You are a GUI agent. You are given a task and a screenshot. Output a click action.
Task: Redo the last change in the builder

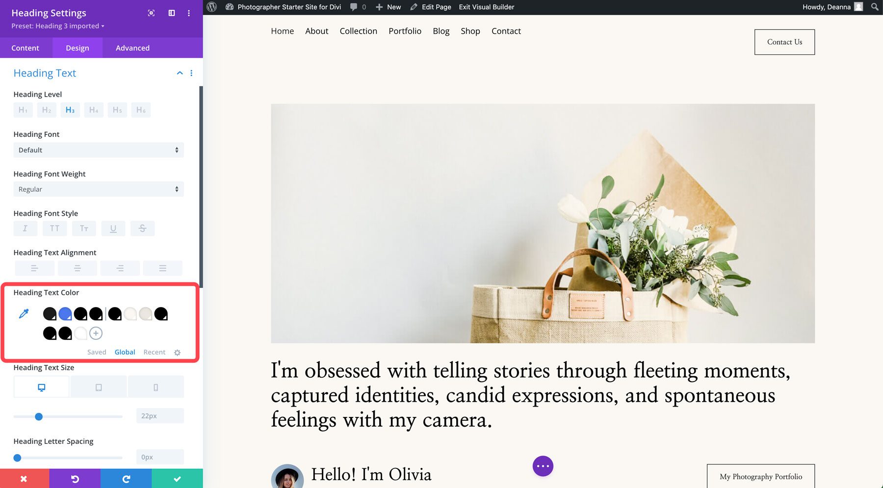pos(126,478)
